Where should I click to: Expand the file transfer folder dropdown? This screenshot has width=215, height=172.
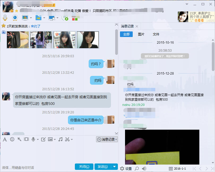(x=44, y=18)
